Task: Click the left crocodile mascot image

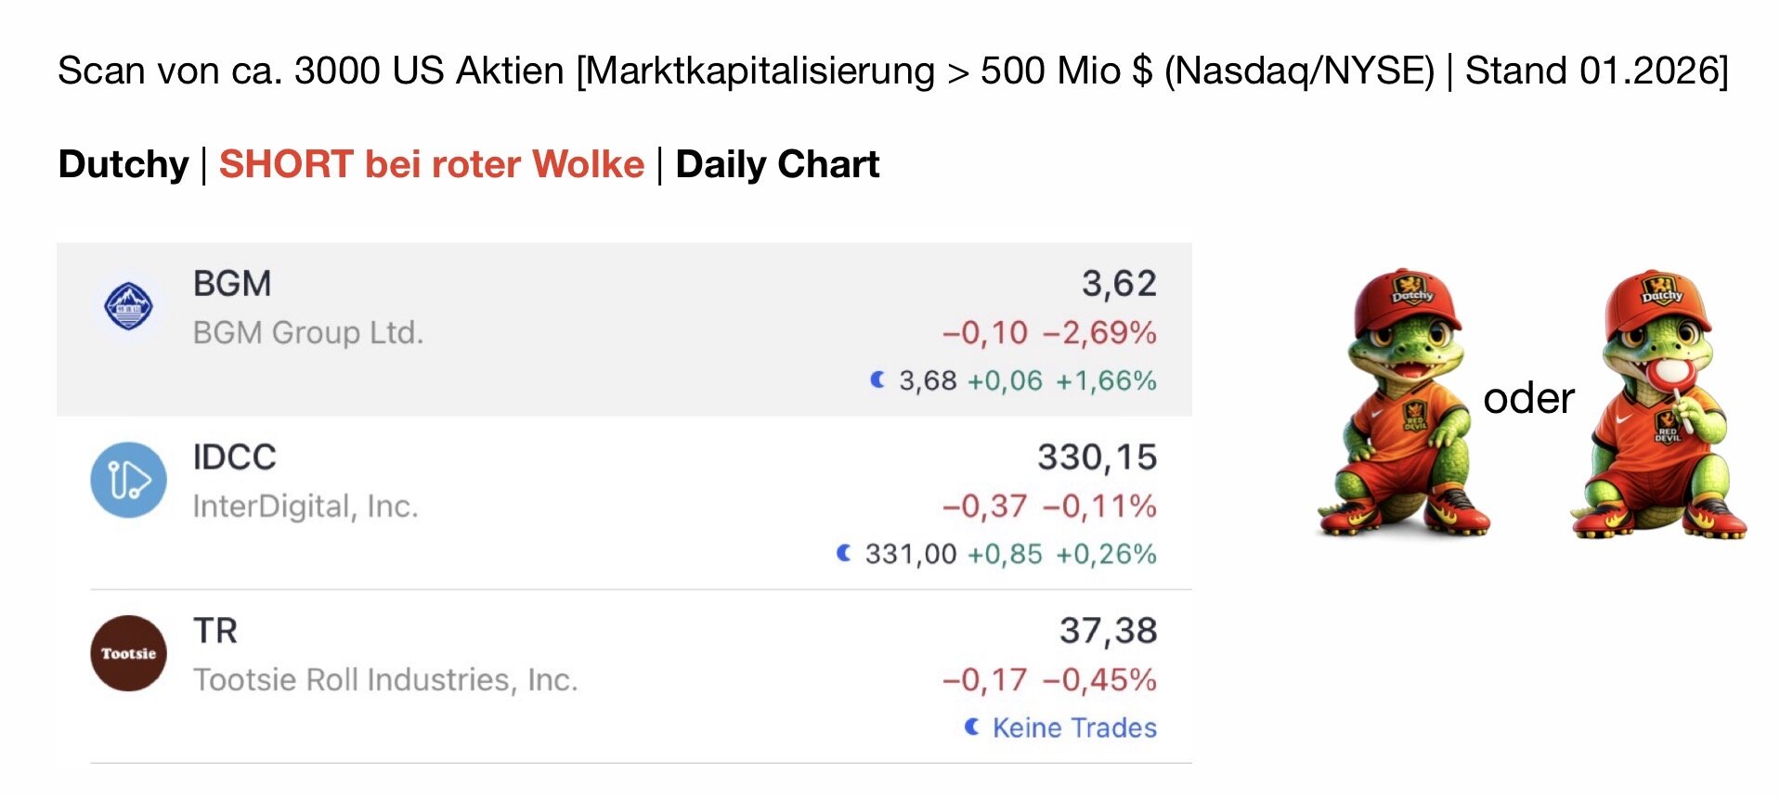Action: (1404, 404)
